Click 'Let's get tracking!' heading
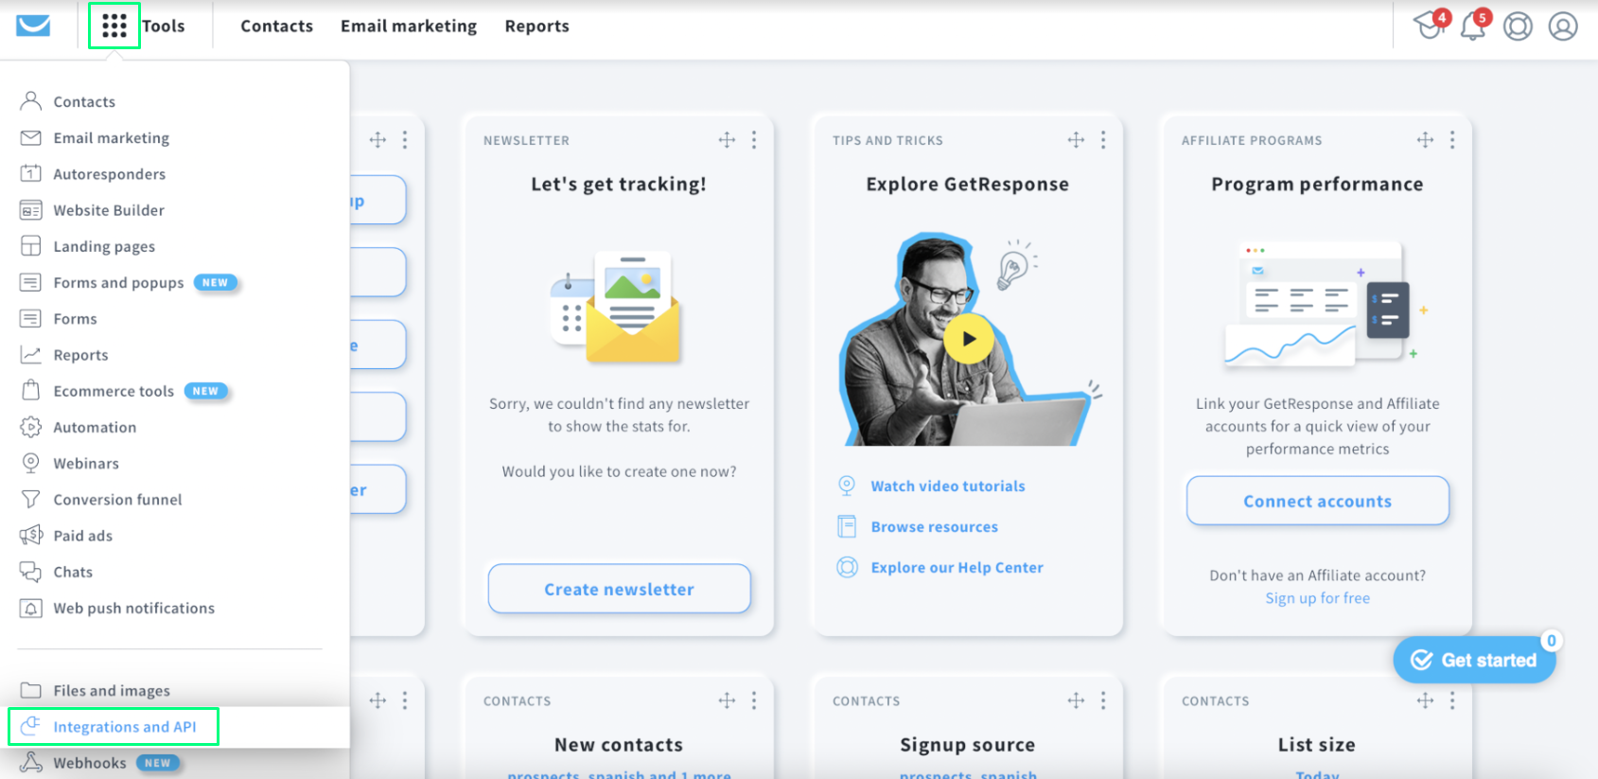Image resolution: width=1598 pixels, height=779 pixels. point(619,185)
